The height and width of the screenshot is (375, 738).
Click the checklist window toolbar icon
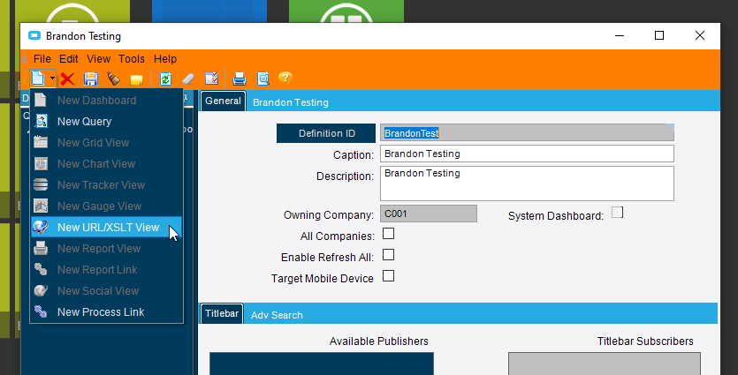click(x=212, y=78)
